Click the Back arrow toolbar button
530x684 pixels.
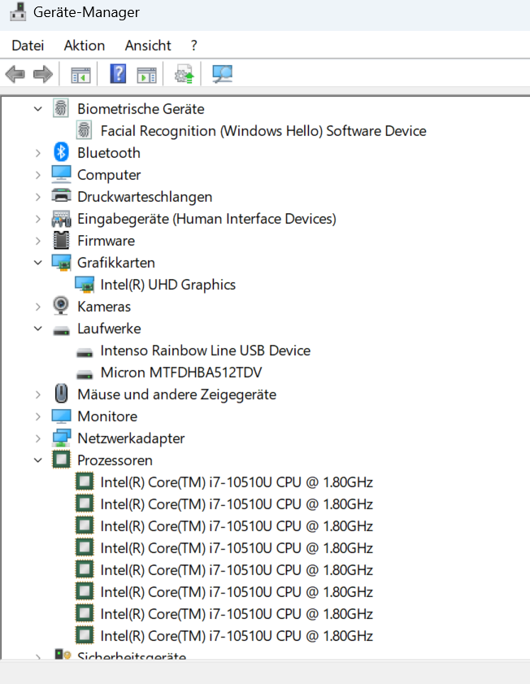tap(15, 74)
